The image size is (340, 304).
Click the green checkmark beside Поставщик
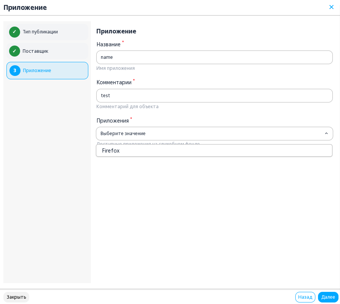click(x=14, y=51)
